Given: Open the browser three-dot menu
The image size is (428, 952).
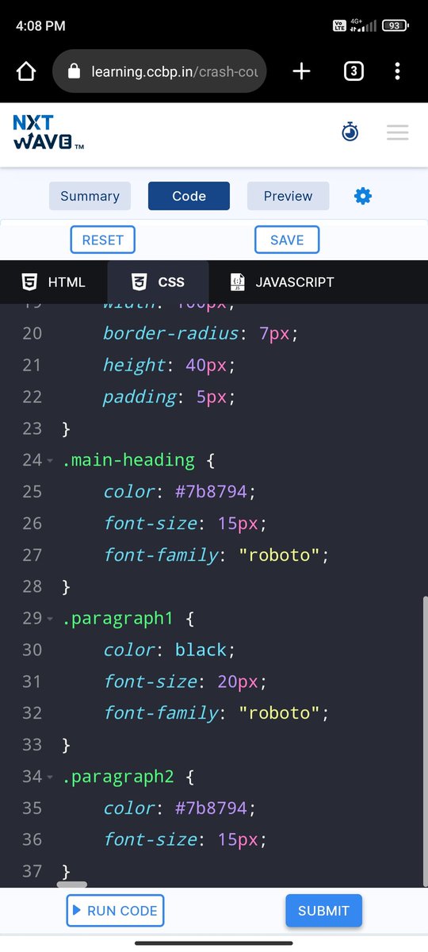Looking at the screenshot, I should [x=398, y=71].
